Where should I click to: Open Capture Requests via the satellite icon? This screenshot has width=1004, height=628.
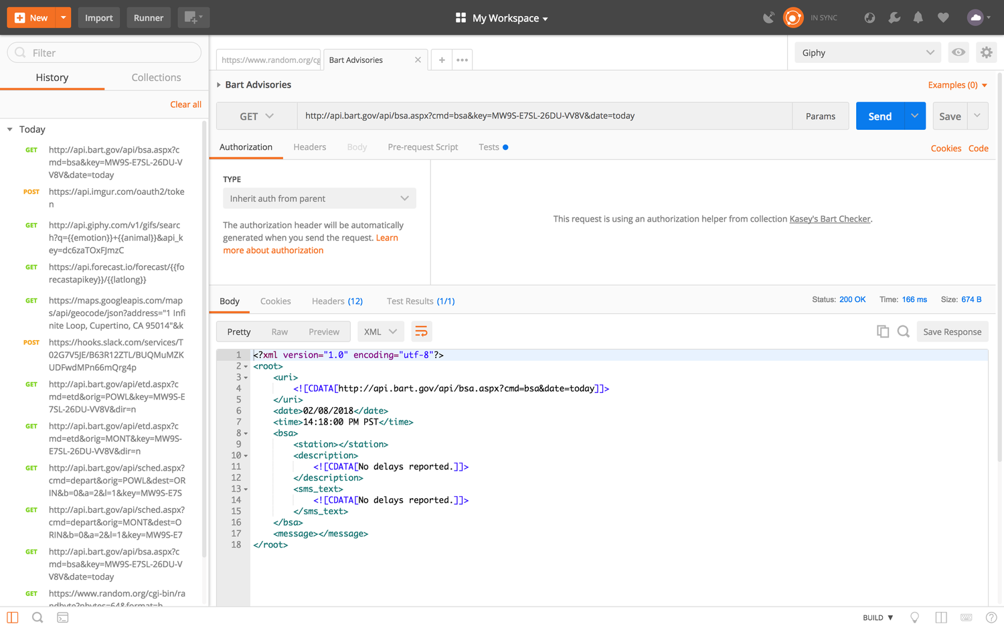tap(768, 17)
